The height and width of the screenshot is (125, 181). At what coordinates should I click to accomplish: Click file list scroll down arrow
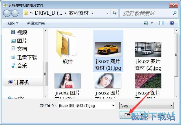176,96
